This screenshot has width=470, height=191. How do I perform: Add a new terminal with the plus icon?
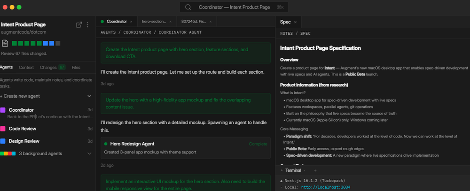coord(315,170)
